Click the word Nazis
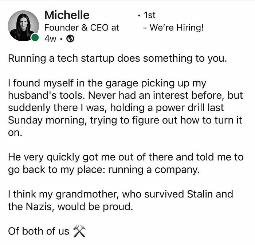The image size is (255, 245). [x=39, y=207]
